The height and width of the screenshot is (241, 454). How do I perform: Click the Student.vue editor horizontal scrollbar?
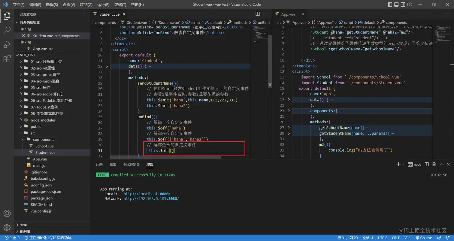click(165, 158)
